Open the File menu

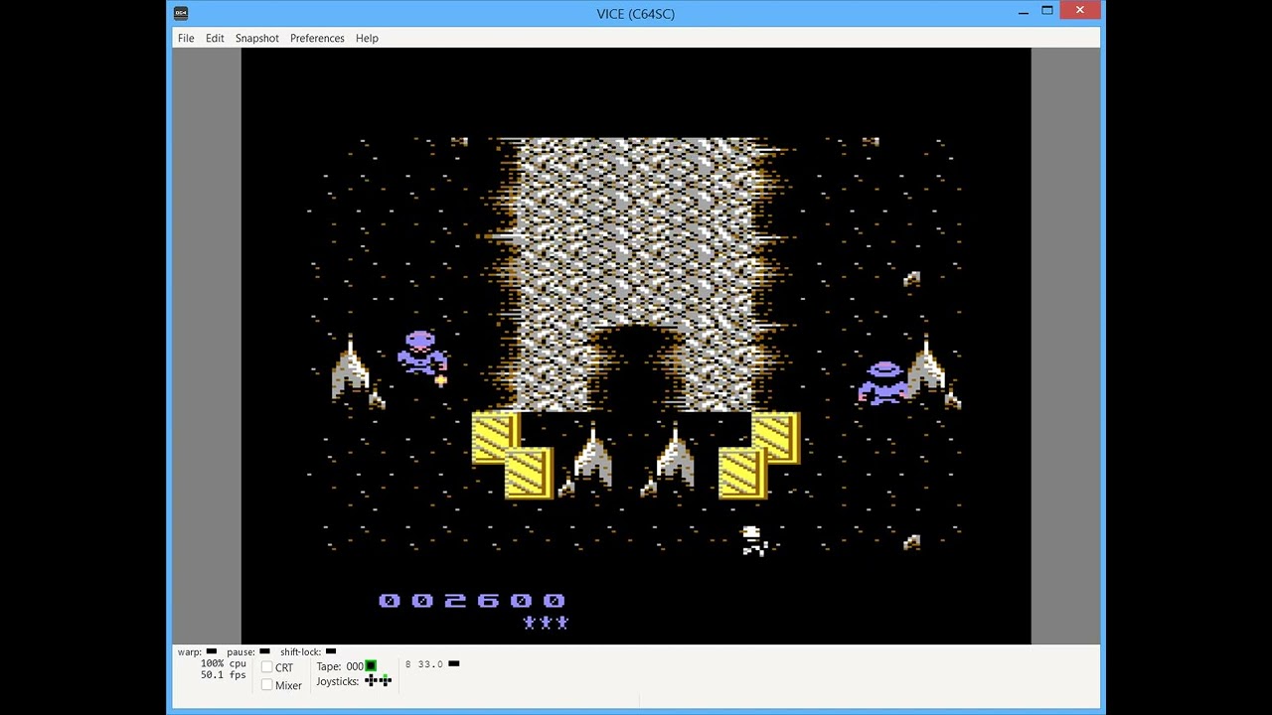pyautogui.click(x=186, y=38)
